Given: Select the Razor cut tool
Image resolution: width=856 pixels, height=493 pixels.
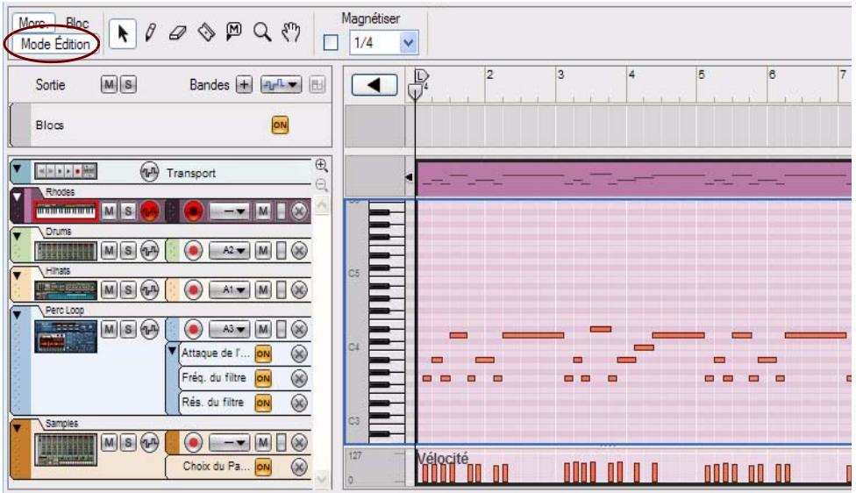Looking at the screenshot, I should (x=206, y=32).
